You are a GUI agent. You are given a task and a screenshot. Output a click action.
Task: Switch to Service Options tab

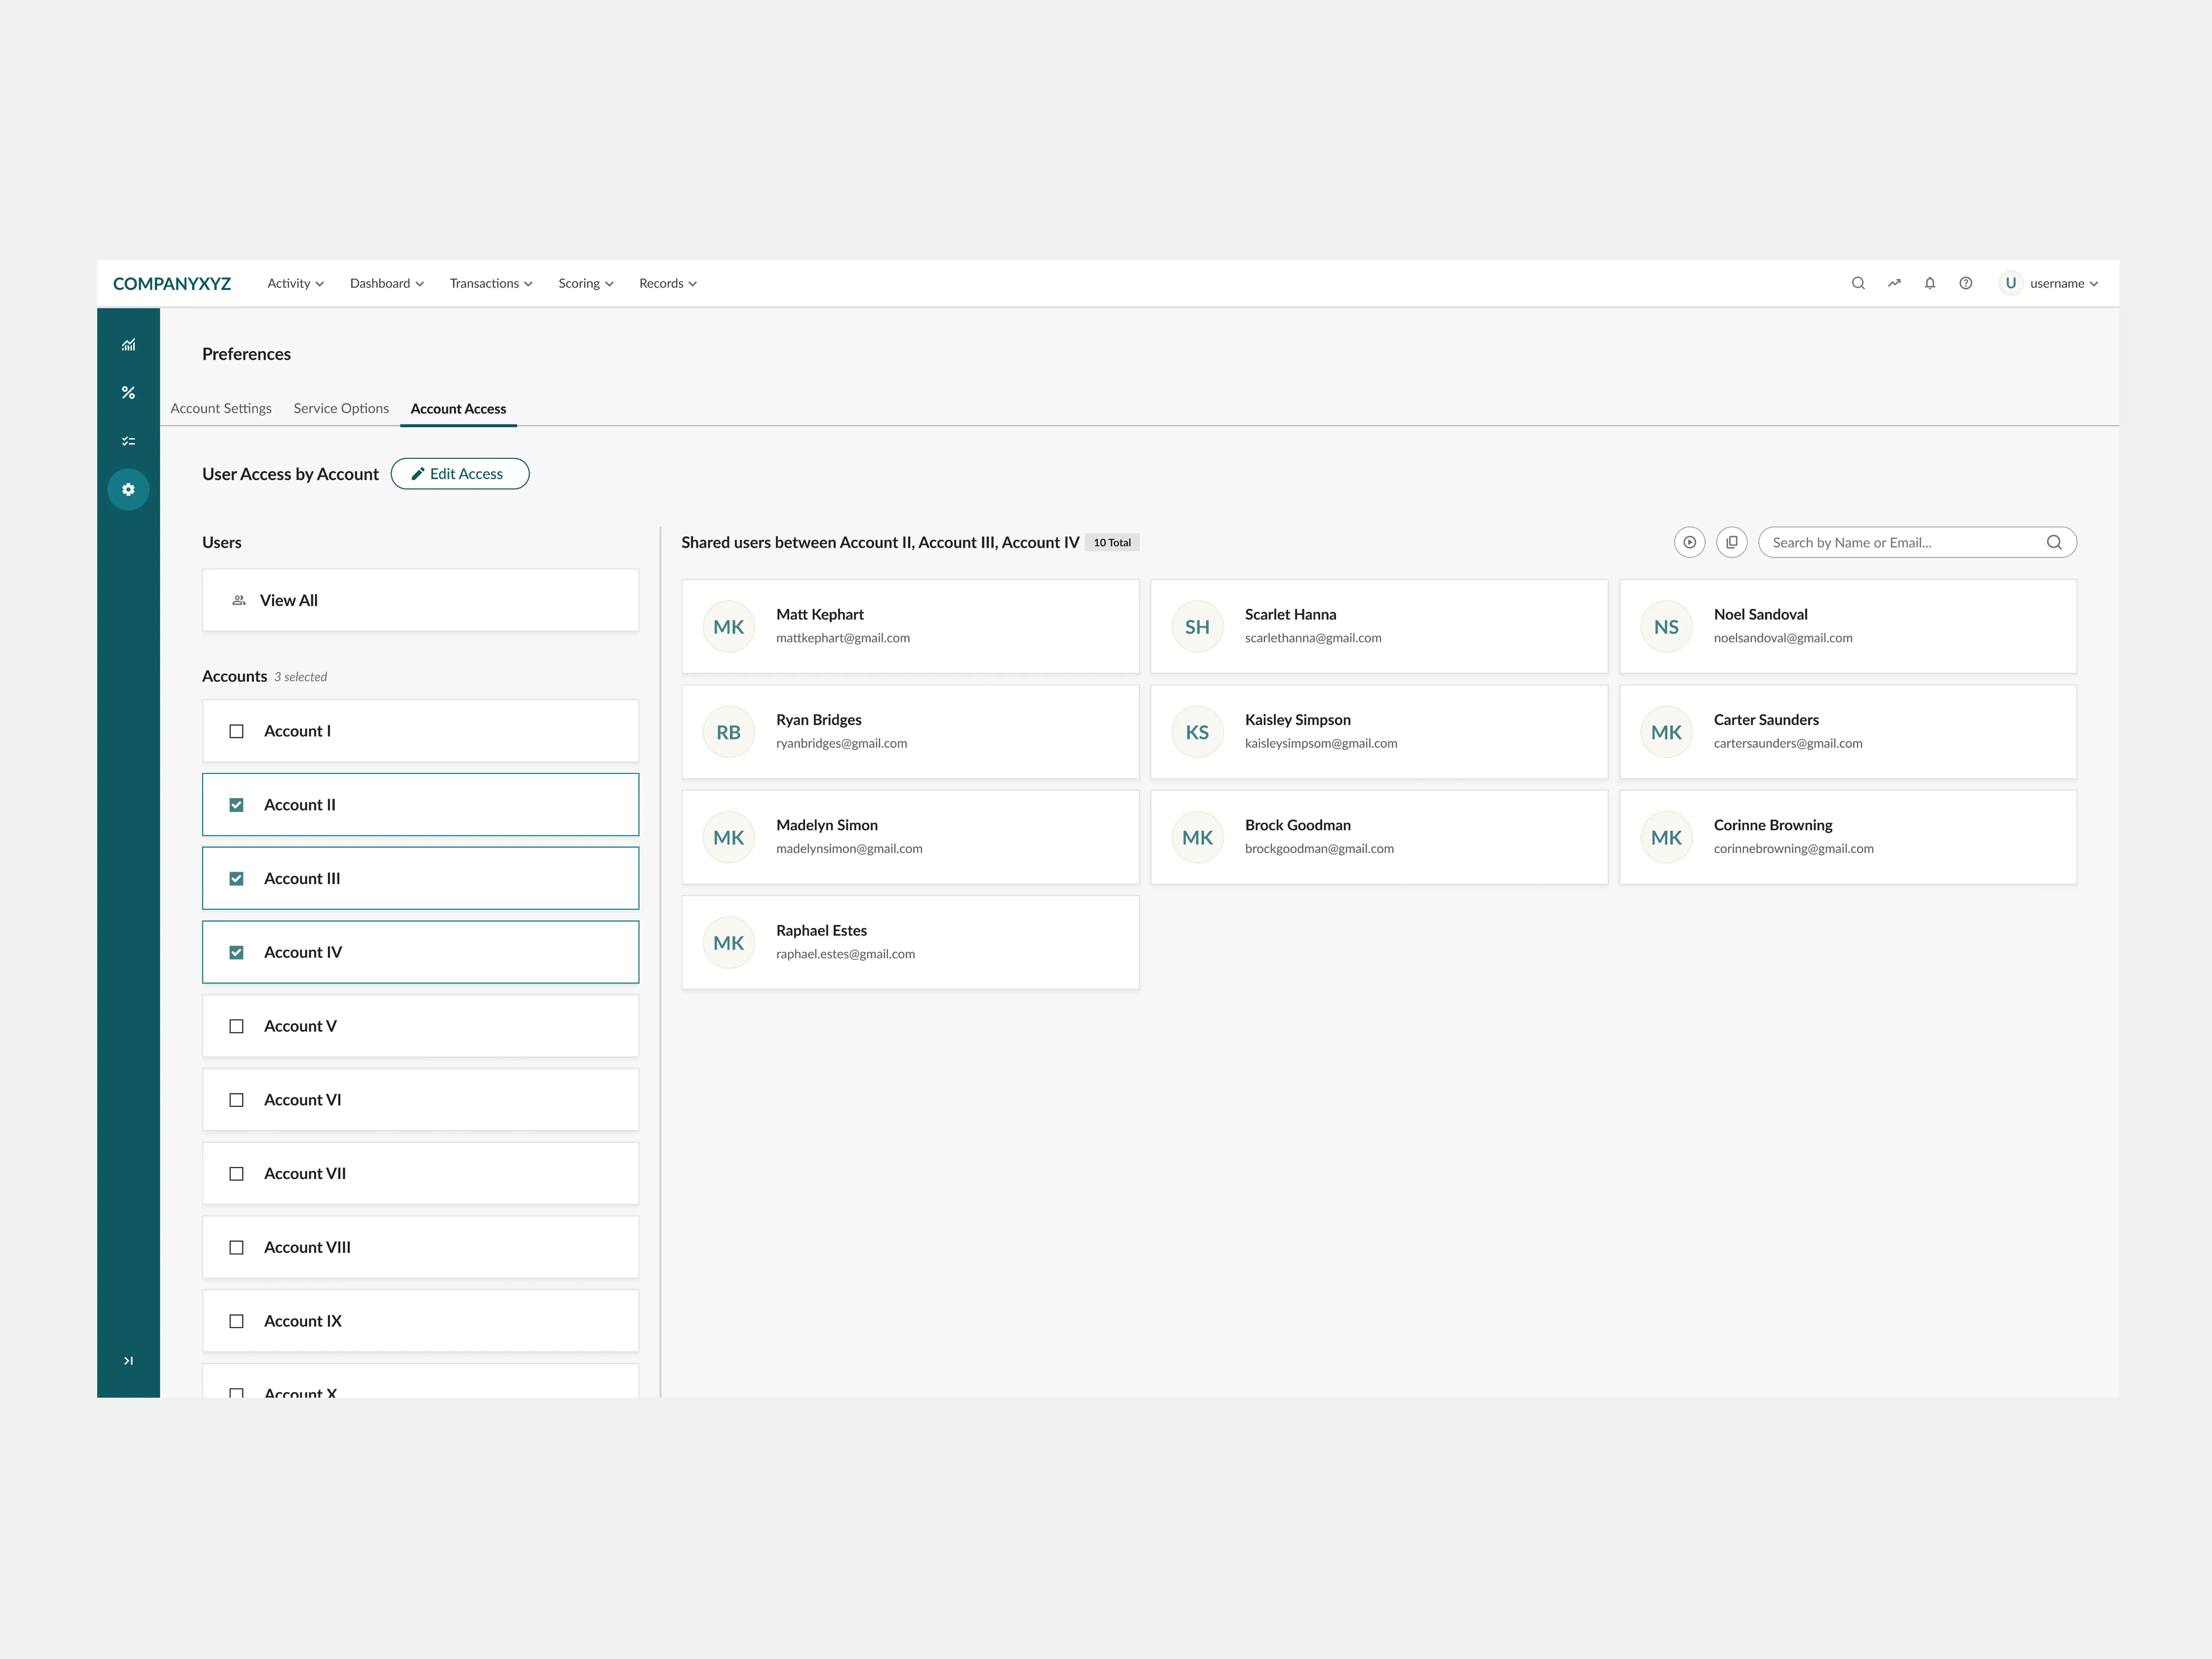pos(341,408)
